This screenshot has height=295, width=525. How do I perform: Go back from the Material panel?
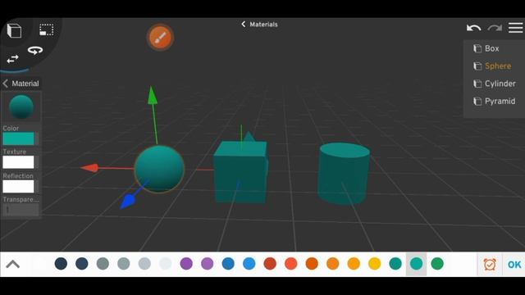coord(5,84)
